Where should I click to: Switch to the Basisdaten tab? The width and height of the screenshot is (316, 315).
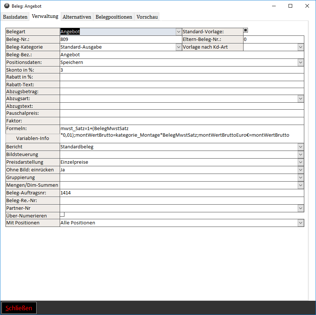15,17
